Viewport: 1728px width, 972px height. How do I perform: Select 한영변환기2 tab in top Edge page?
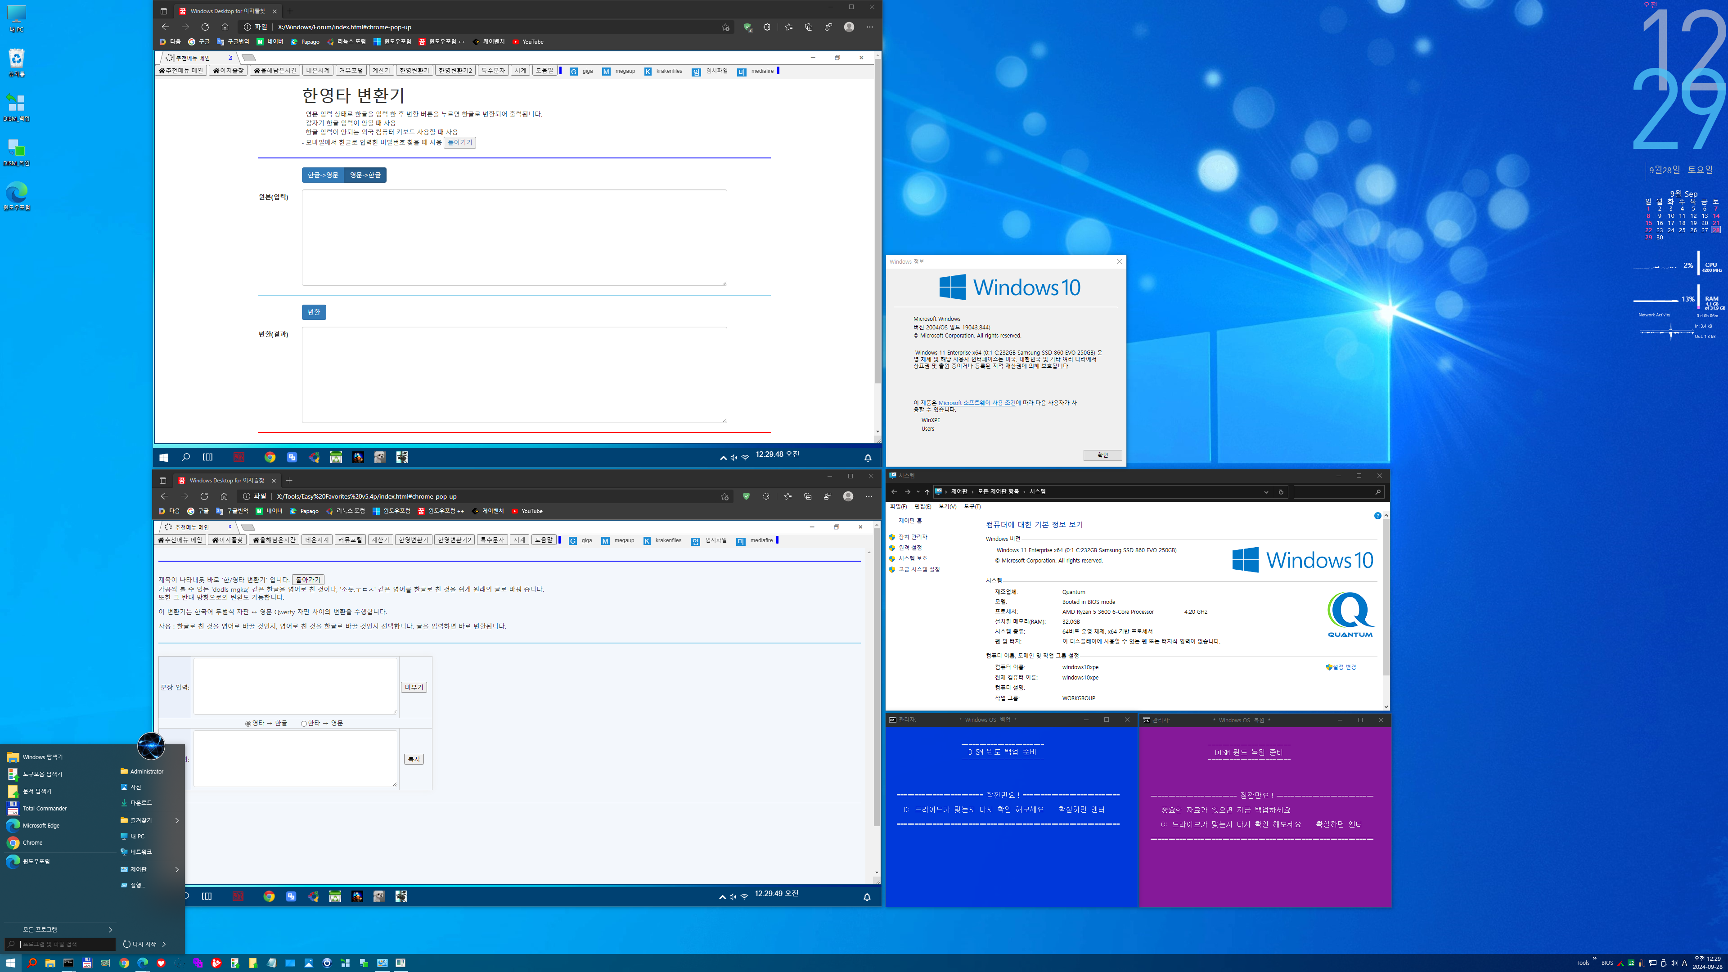coord(455,71)
